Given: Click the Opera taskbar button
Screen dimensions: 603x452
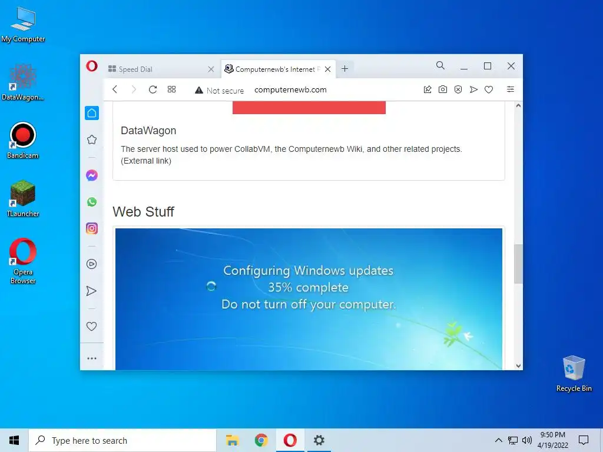Looking at the screenshot, I should pyautogui.click(x=290, y=440).
